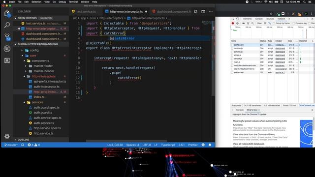Image resolution: width=315 pixels, height=177 pixels.
Task: Collapse the Open Editors section
Action: 16,18
